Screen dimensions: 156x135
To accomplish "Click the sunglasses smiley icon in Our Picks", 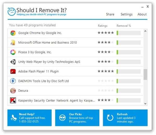I will 62,118.
